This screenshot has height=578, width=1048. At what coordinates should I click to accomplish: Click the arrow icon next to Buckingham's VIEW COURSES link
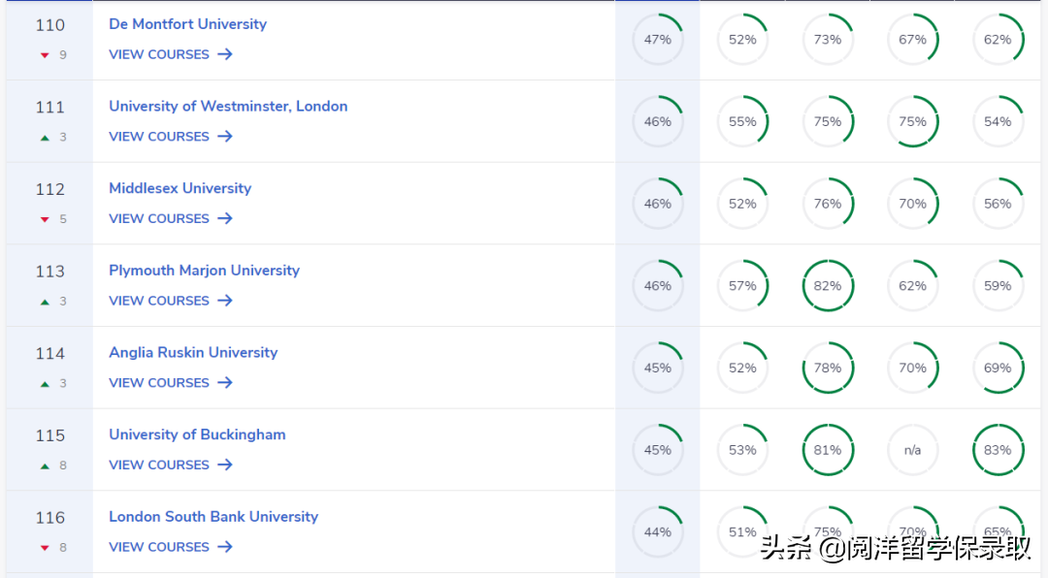pyautogui.click(x=225, y=465)
